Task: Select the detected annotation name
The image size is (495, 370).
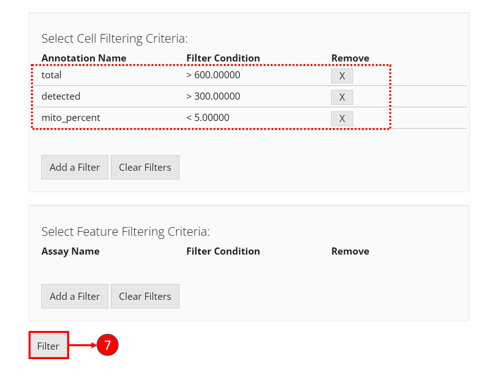Action: pyautogui.click(x=61, y=96)
